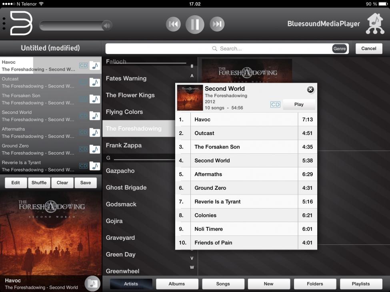Switch to the Albums tab
Screen dimensions: 390x292
(177, 284)
